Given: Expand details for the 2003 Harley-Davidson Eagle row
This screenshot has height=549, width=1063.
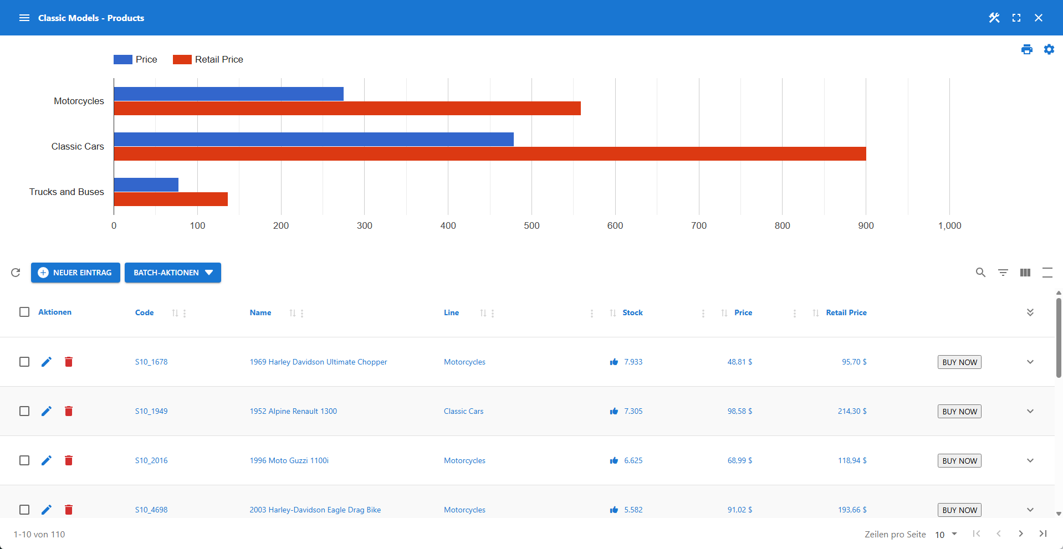Looking at the screenshot, I should (x=1030, y=510).
